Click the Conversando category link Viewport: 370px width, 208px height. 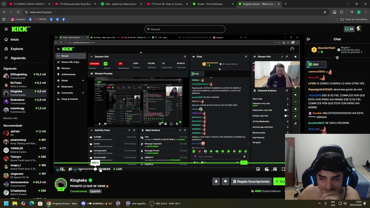coord(78,191)
